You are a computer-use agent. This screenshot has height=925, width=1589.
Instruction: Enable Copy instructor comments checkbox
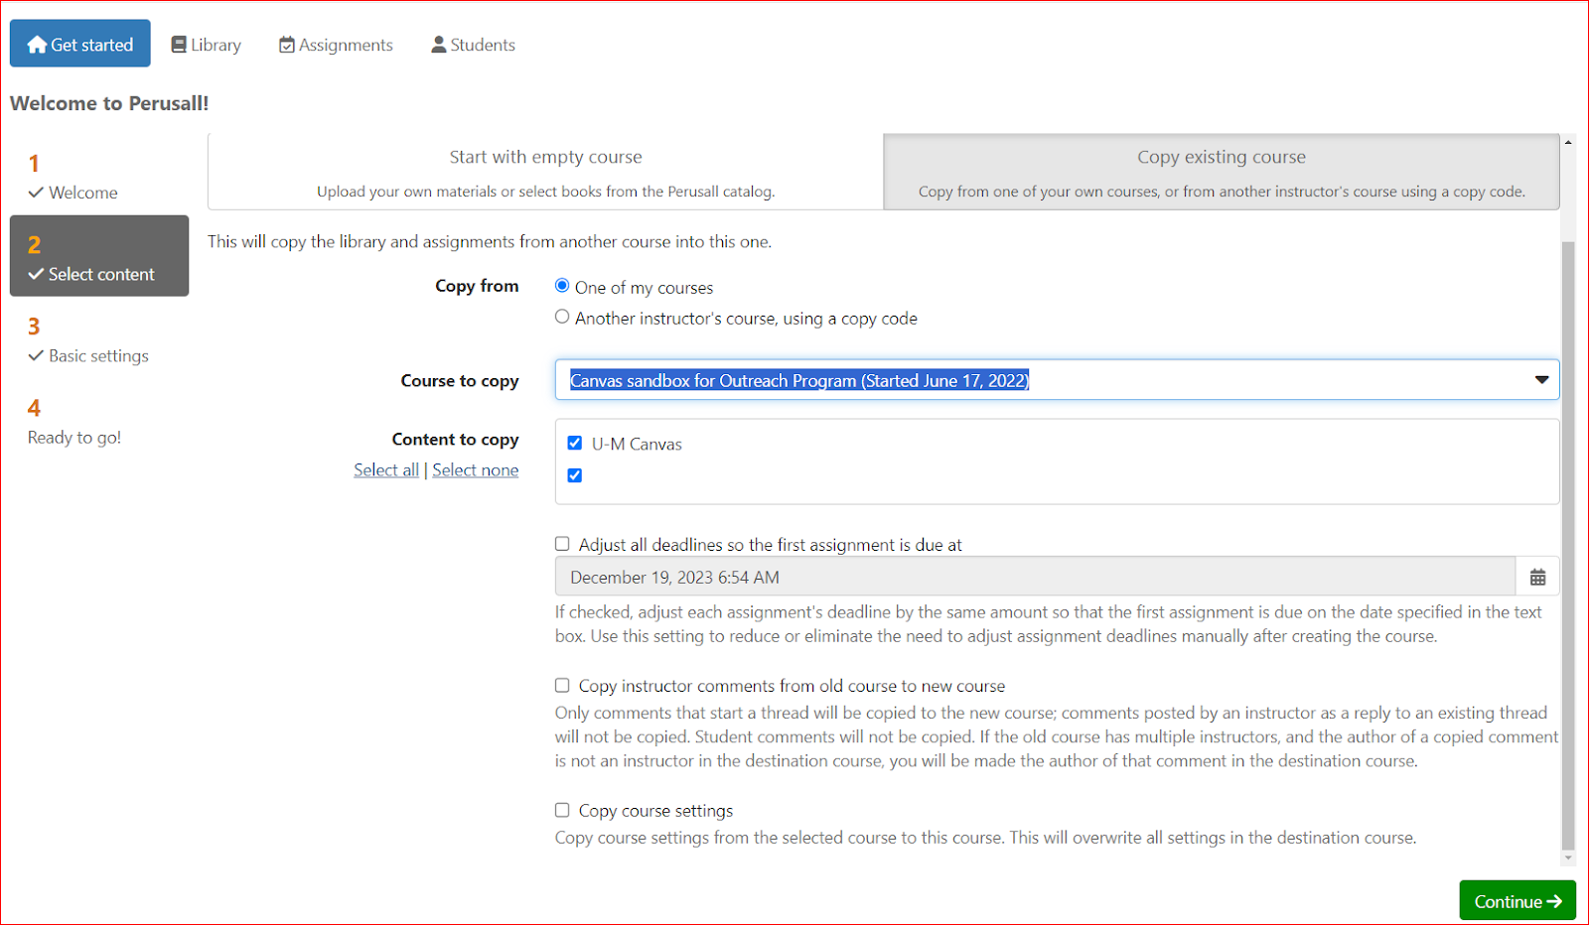pyautogui.click(x=562, y=685)
